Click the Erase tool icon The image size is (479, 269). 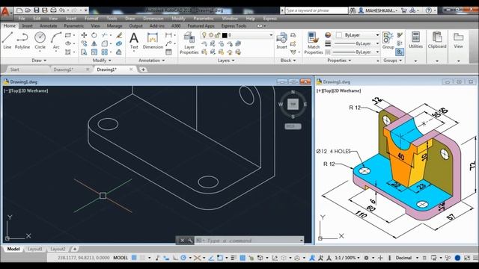pyautogui.click(x=119, y=35)
